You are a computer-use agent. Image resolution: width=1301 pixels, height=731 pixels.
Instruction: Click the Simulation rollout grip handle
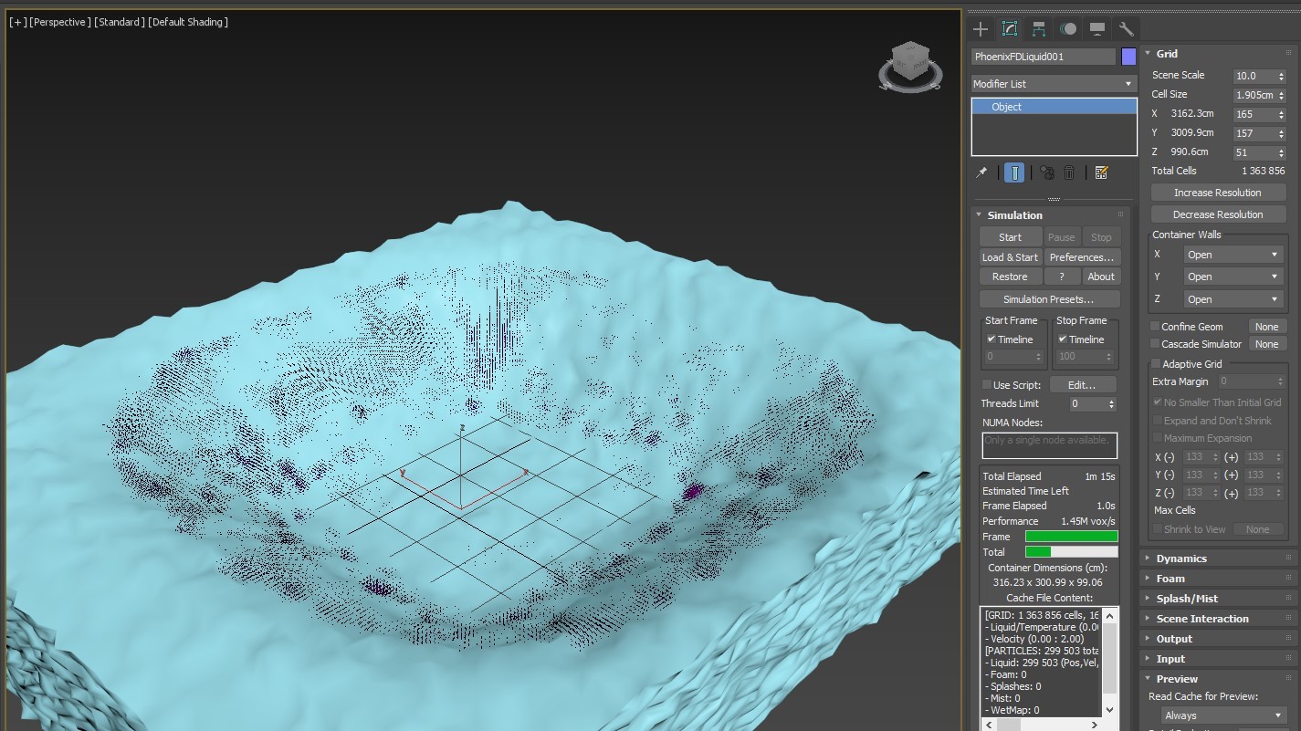(x=1120, y=215)
